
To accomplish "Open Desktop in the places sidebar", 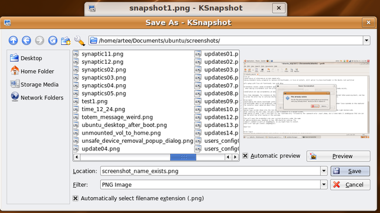I will pyautogui.click(x=26, y=58).
